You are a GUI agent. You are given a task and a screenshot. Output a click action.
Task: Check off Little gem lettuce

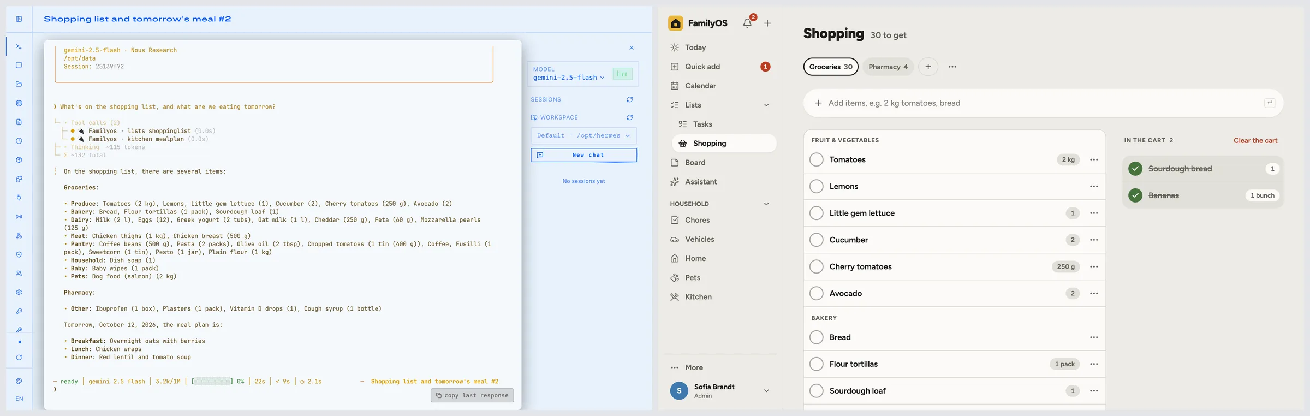(x=817, y=213)
